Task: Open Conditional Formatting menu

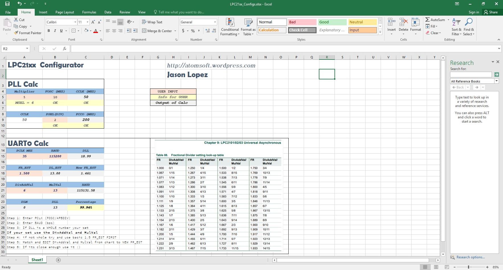Action: click(230, 27)
